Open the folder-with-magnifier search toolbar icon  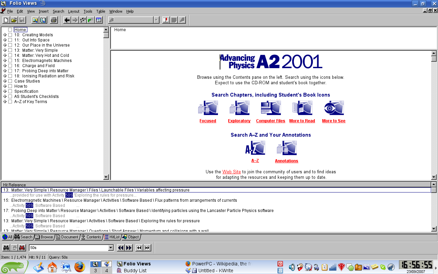(35, 20)
